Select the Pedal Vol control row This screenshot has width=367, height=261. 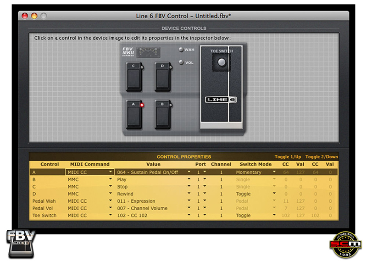tap(183, 208)
